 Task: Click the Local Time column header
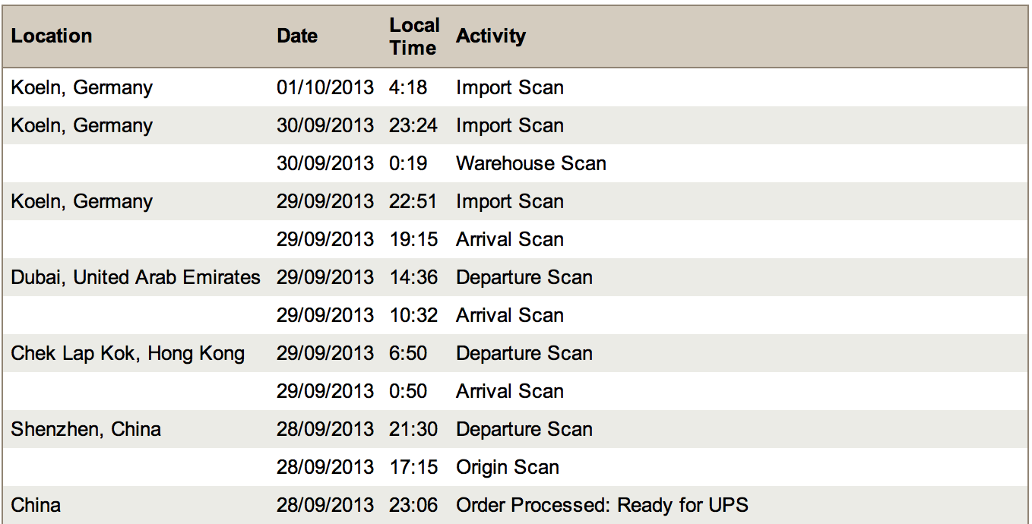tap(414, 36)
